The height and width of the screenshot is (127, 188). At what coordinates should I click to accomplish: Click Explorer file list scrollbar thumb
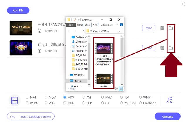tap(122, 48)
